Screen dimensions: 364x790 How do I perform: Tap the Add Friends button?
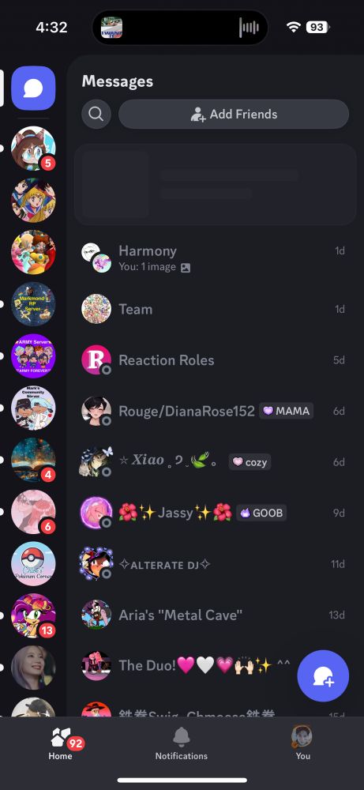click(x=234, y=114)
